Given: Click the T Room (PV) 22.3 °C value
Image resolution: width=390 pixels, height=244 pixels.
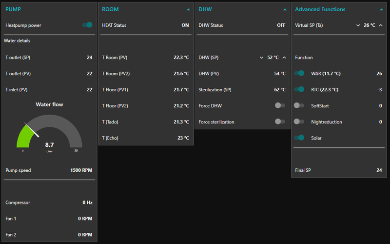Looking at the screenshot, I should tap(181, 58).
